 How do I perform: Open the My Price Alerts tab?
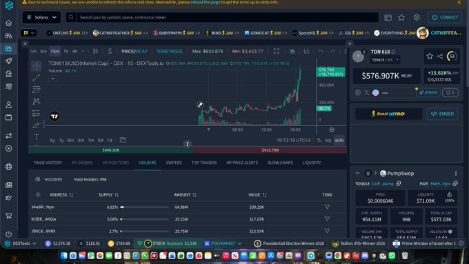pyautogui.click(x=242, y=163)
